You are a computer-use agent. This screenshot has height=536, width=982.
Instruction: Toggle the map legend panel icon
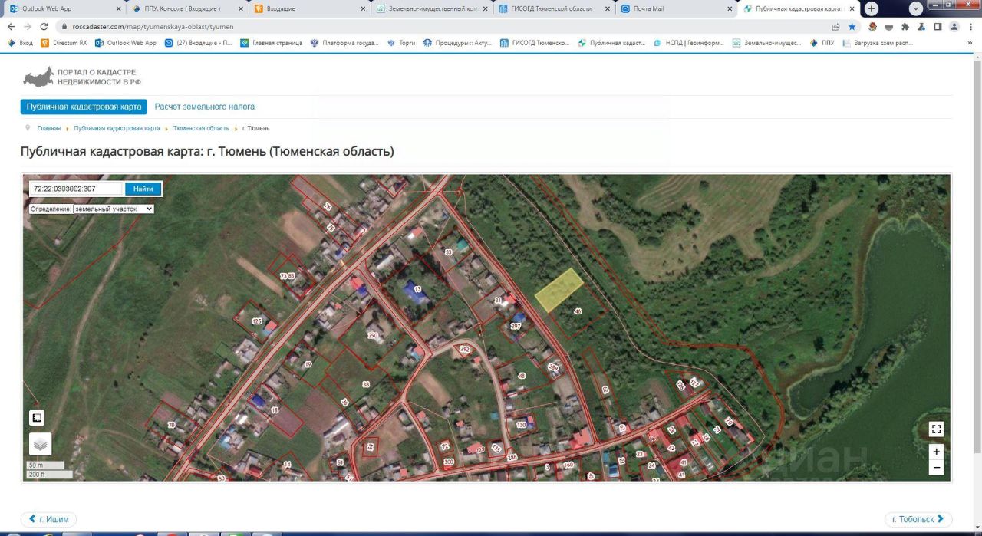coord(37,418)
